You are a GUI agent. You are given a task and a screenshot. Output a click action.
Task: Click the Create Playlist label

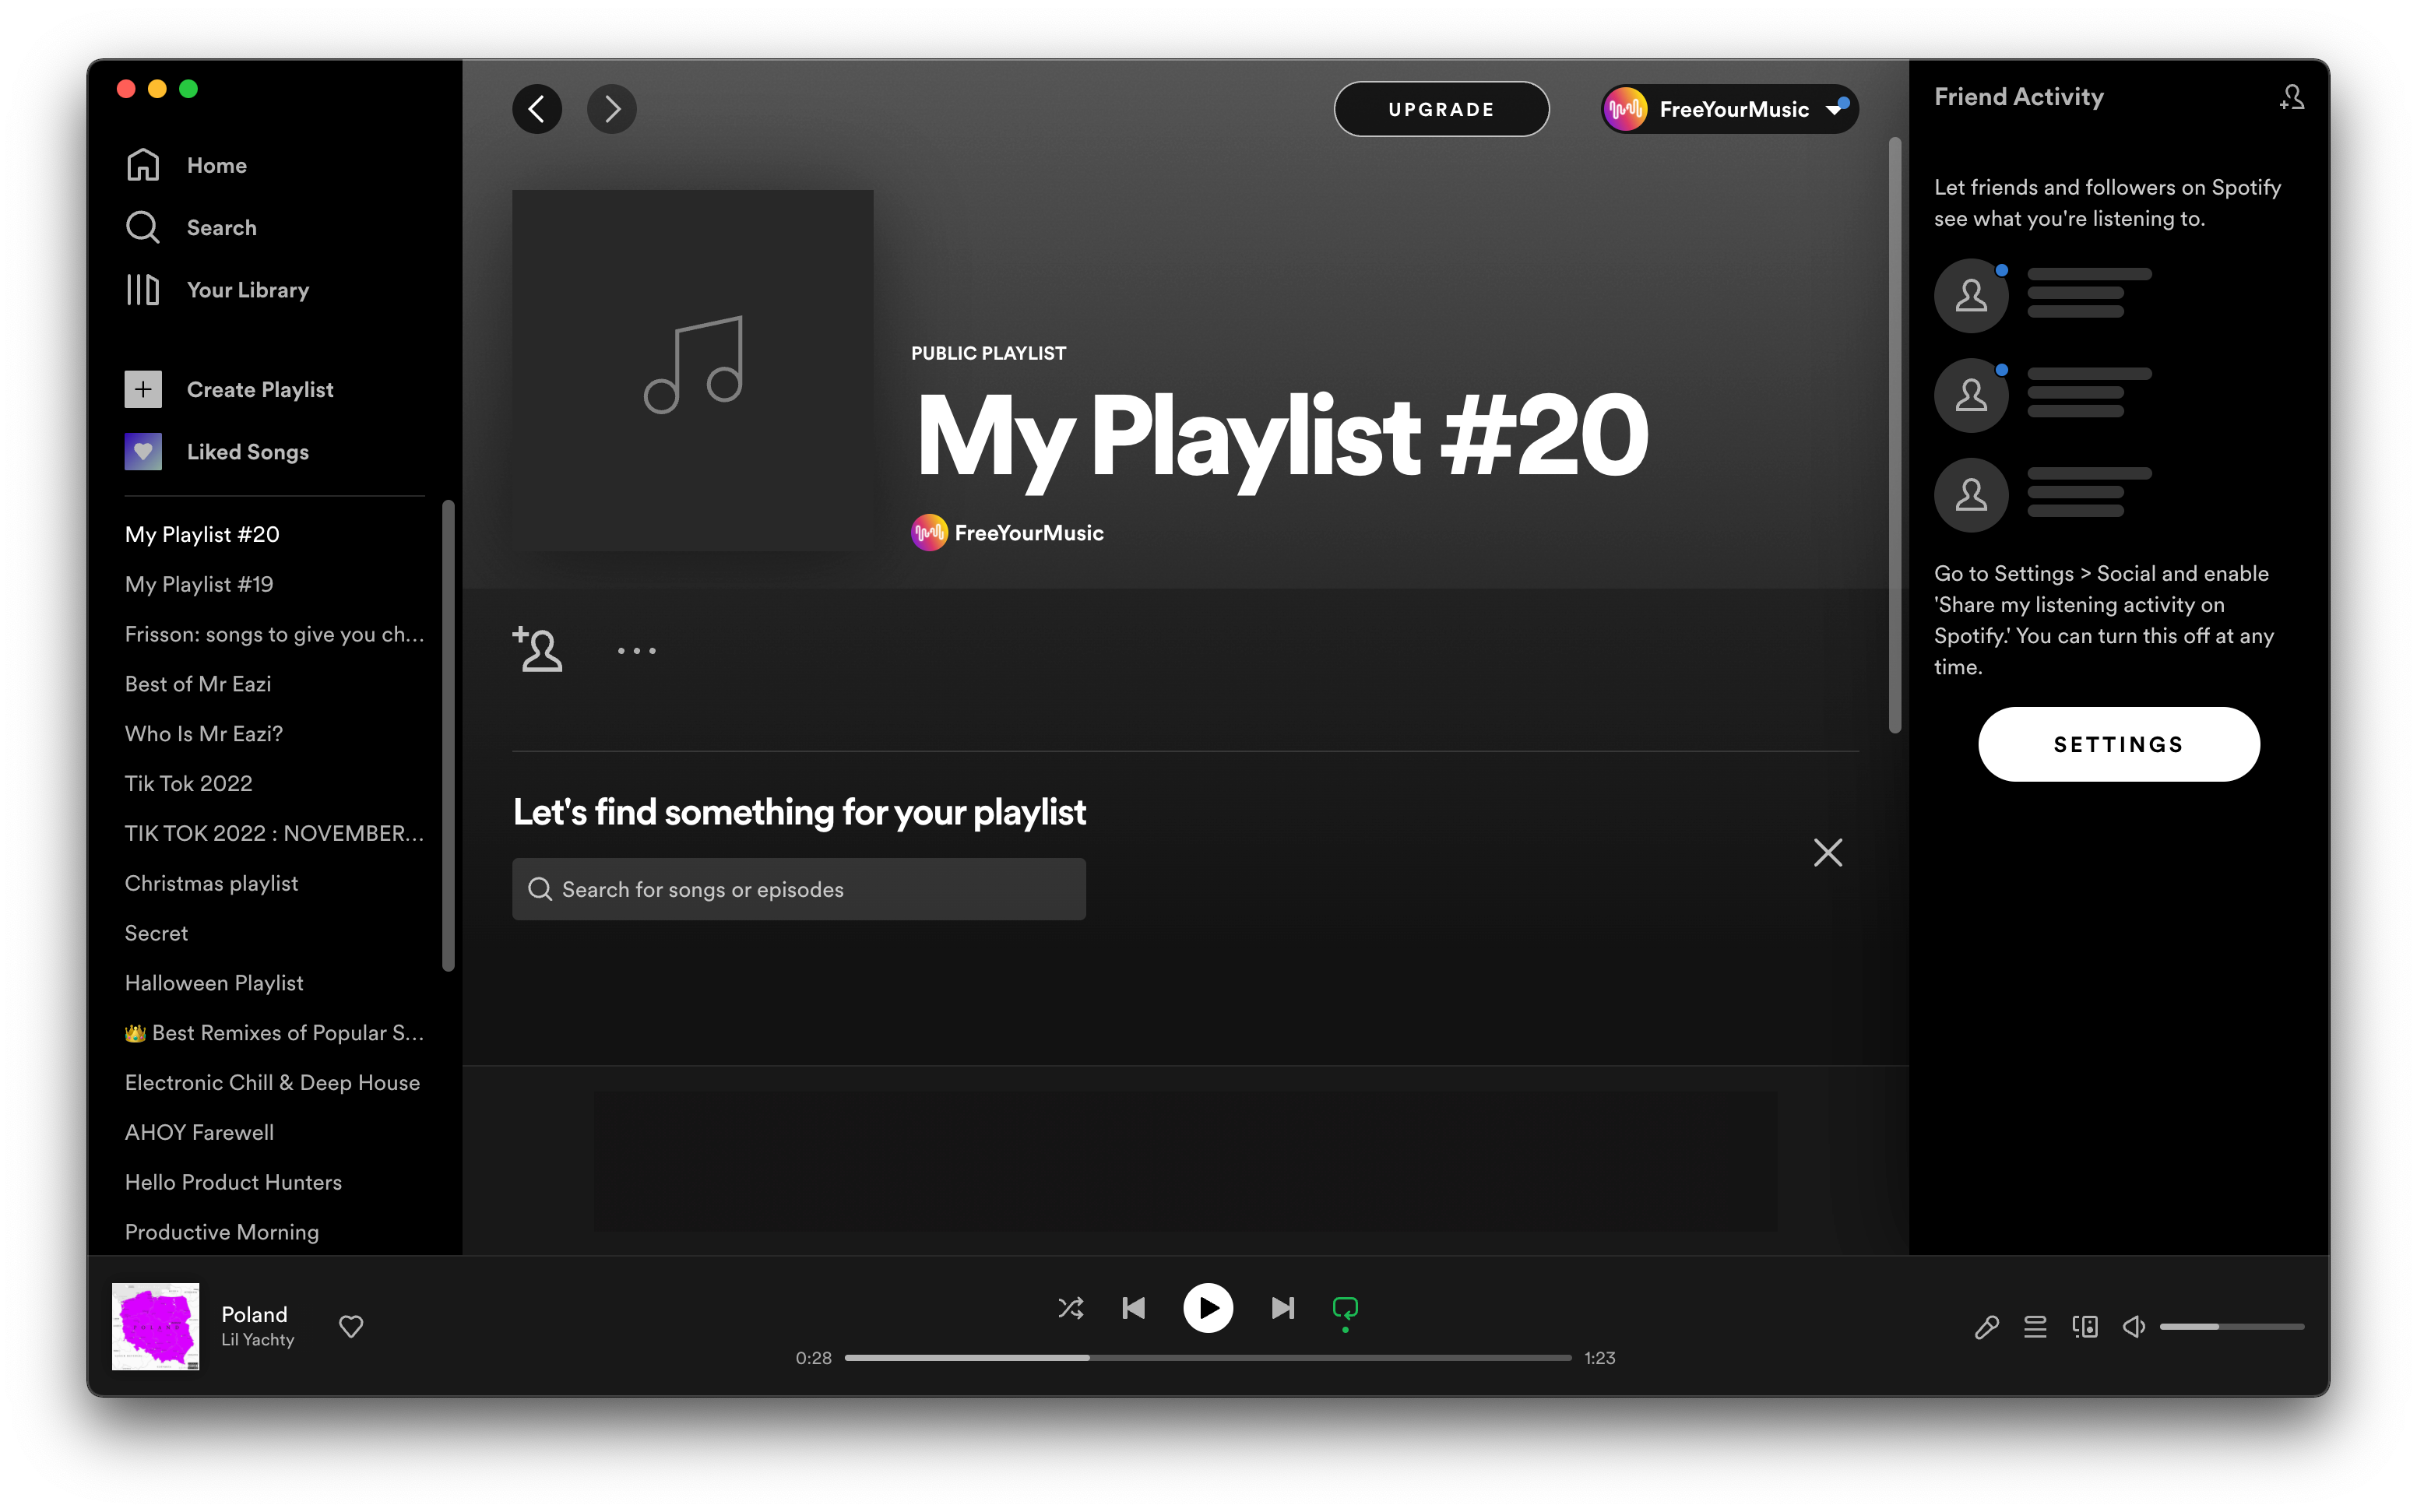click(260, 390)
